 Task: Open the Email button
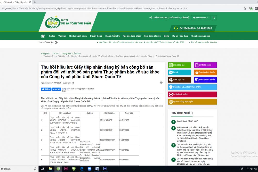pos(180,72)
